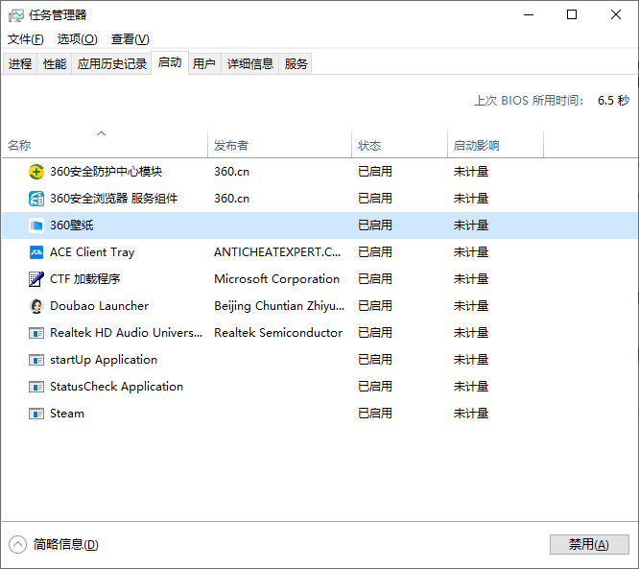Screen dimensions: 639x569
Task: Click 已启用 status in ACE Client Tray row
Action: click(375, 252)
